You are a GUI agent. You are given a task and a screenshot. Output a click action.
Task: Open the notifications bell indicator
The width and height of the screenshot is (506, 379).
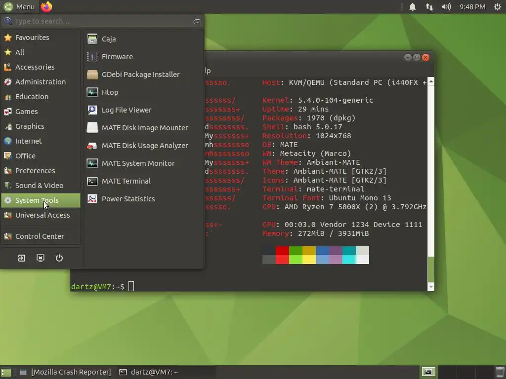tap(413, 7)
